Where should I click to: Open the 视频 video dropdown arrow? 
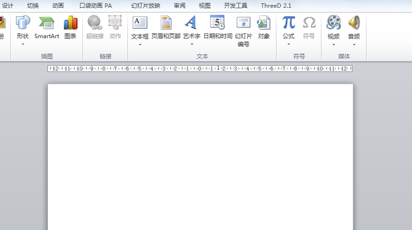click(x=333, y=44)
